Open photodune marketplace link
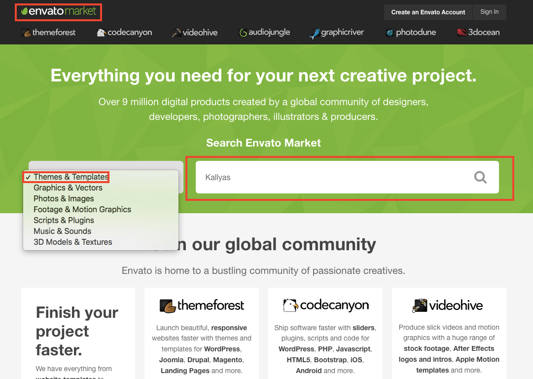This screenshot has width=533, height=379. (x=411, y=33)
